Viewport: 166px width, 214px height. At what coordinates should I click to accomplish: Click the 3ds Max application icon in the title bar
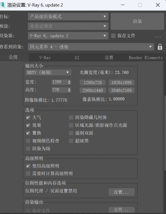click(2, 5)
